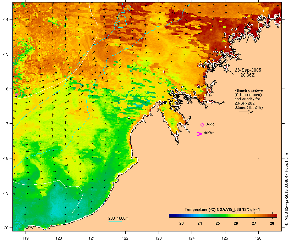Click the 'Altimetric sealevel' text
The width and height of the screenshot is (291, 241).
click(249, 90)
